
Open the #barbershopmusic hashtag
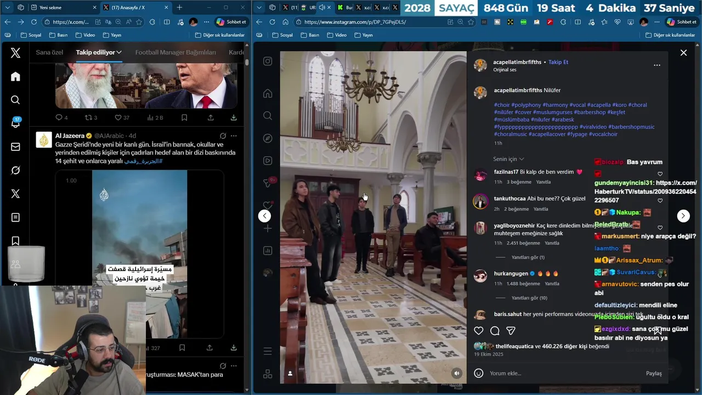click(631, 127)
